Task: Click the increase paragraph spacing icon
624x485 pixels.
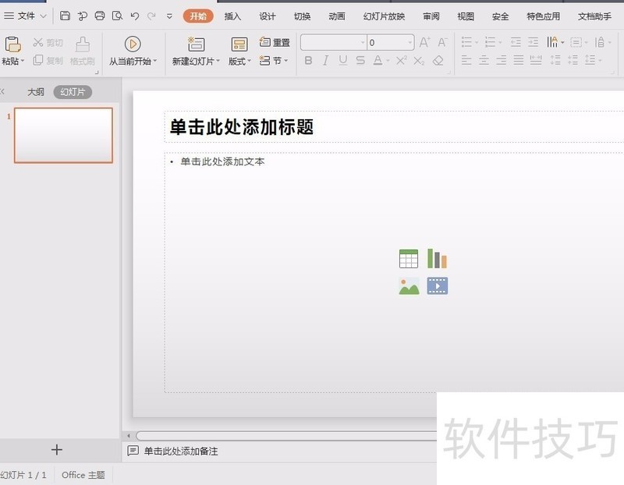Action: 555,61
